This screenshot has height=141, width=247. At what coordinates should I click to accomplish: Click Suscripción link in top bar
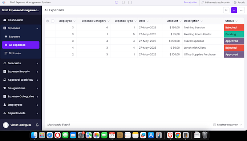(190, 3)
